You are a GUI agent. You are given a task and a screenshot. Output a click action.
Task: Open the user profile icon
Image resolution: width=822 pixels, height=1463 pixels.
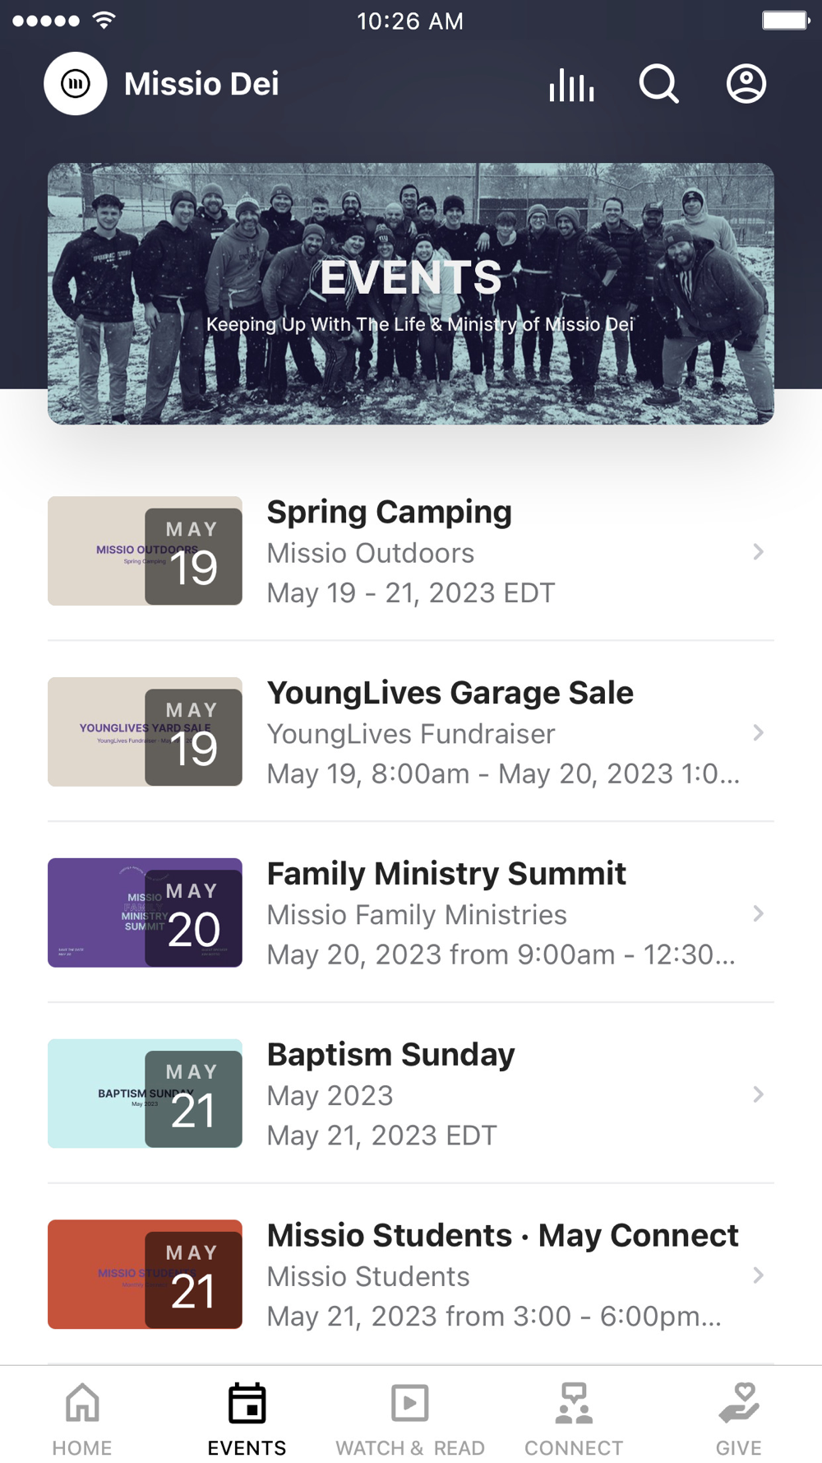coord(746,84)
